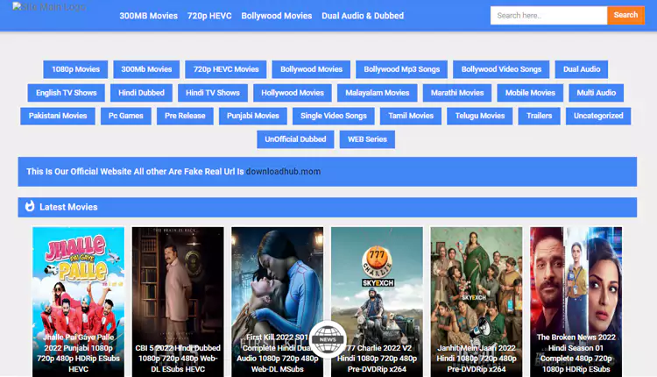Open Hindi TV Shows category
Screen dimensions: 657x377
213,93
